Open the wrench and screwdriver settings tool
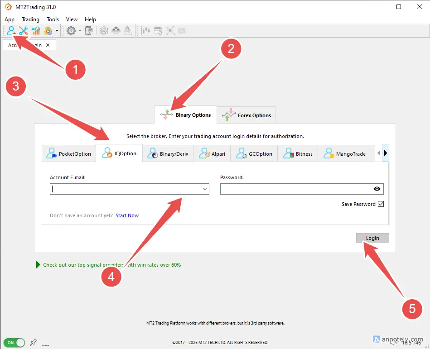The height and width of the screenshot is (349, 430). click(x=23, y=31)
